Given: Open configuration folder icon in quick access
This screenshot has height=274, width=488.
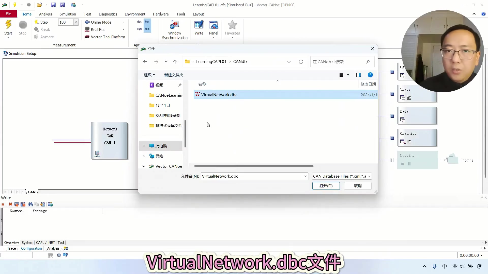Looking at the screenshot, I should [x=39, y=5].
